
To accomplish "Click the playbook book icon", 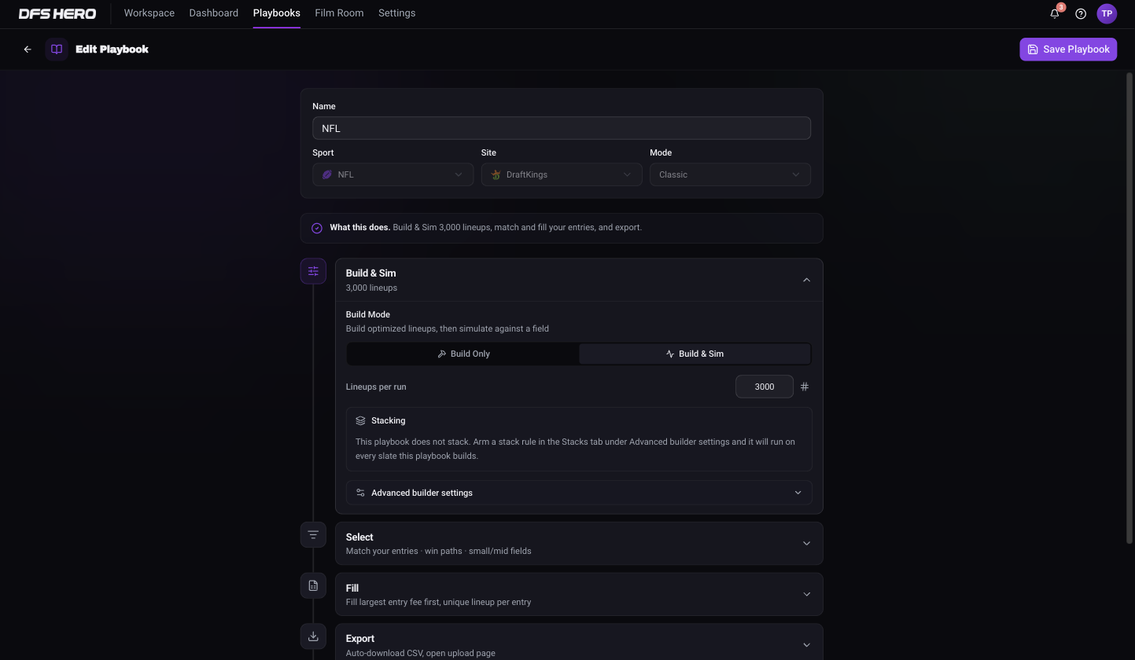I will point(57,49).
